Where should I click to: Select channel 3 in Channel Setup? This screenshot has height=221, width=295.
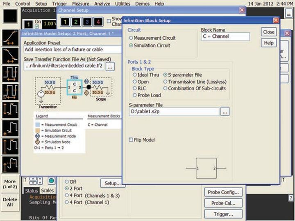(87, 22)
